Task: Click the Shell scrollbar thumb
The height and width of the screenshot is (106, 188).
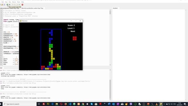Action: tap(110, 89)
